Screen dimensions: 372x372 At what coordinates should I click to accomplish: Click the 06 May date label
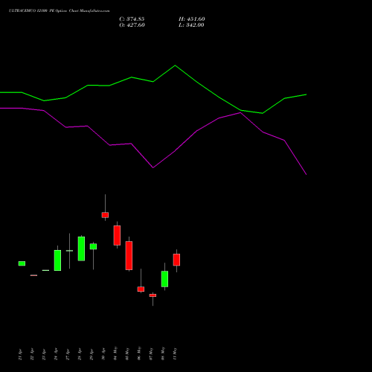coord(139,353)
